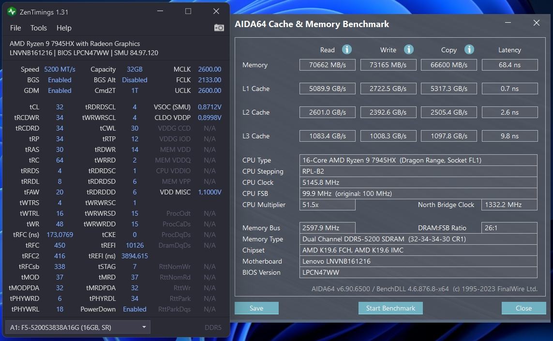Click the PowerDown Enabled value
Image resolution: width=553 pixels, height=341 pixels.
pos(135,309)
